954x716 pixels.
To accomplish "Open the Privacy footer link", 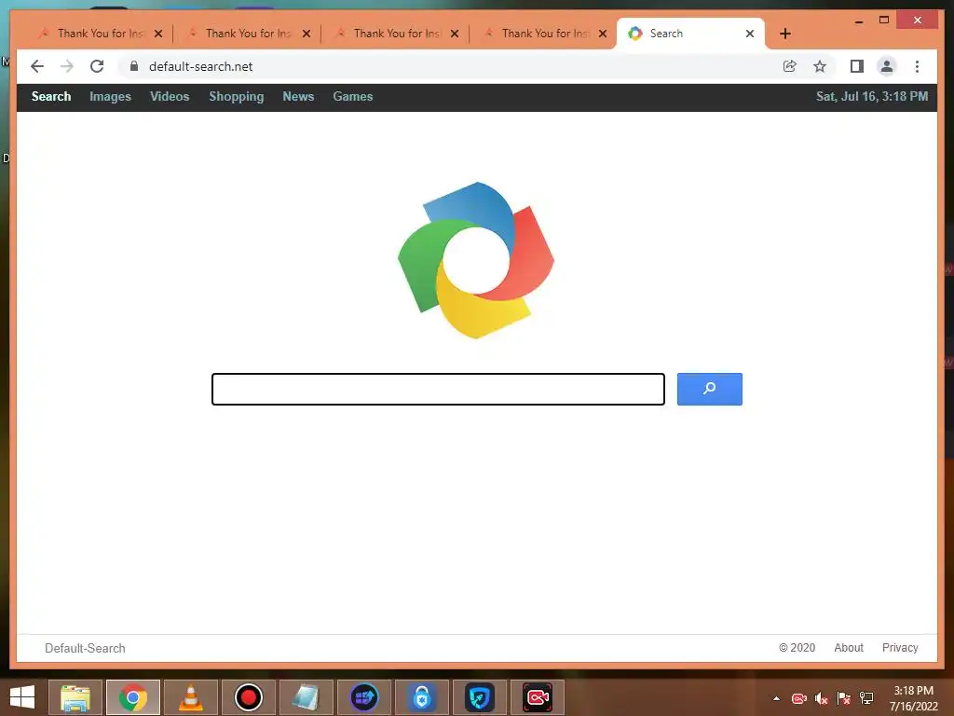I will click(900, 648).
